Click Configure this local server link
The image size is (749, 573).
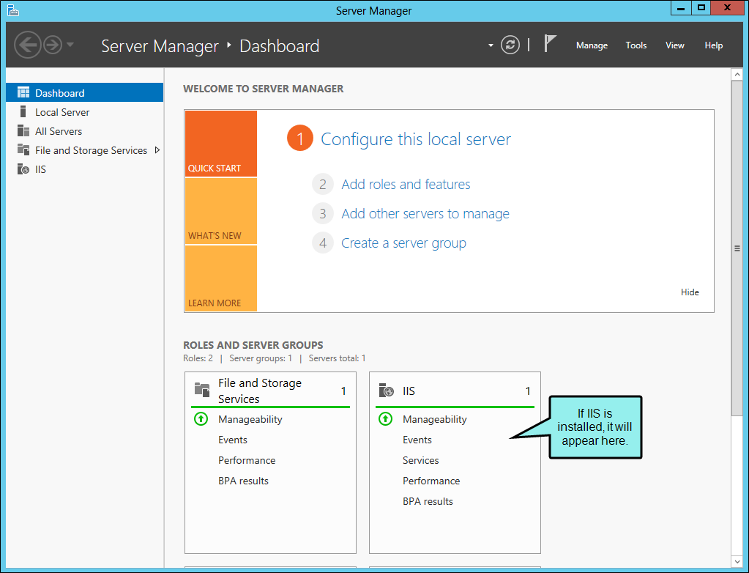point(416,139)
